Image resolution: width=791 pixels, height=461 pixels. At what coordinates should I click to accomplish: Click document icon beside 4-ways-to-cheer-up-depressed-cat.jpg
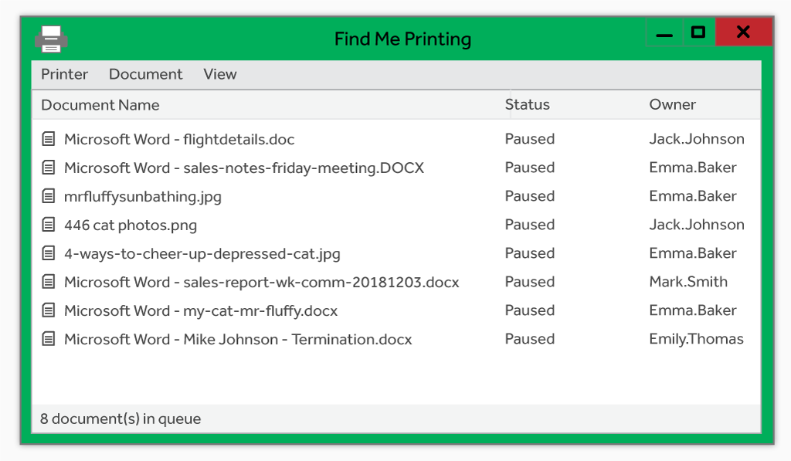49,253
